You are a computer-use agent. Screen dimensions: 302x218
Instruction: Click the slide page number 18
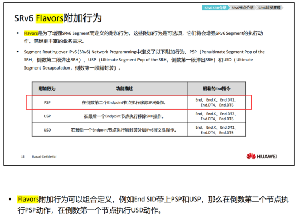(x=23, y=157)
